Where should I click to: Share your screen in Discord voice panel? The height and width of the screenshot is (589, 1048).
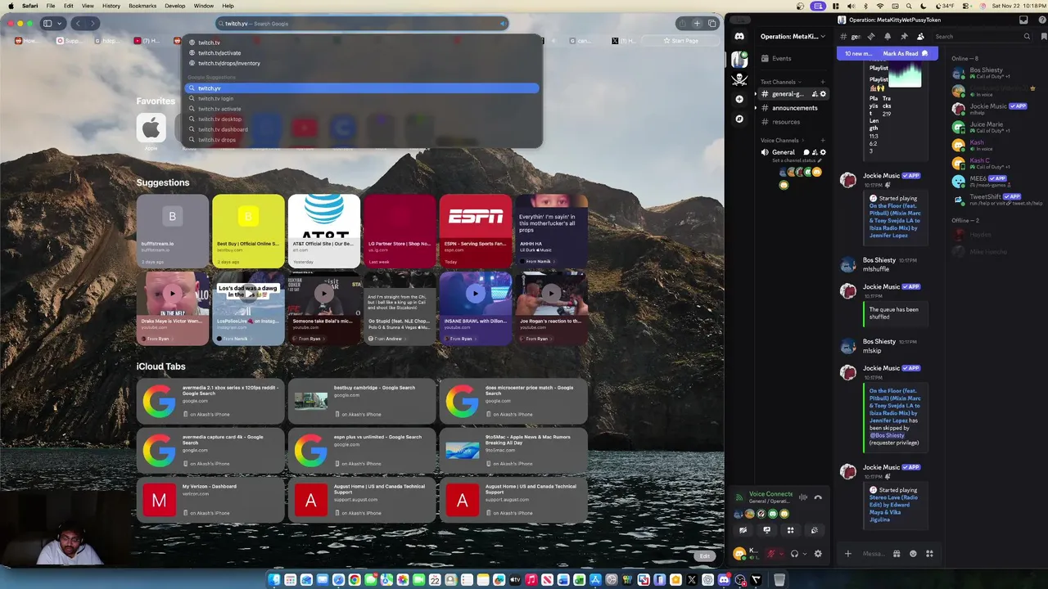(x=766, y=530)
